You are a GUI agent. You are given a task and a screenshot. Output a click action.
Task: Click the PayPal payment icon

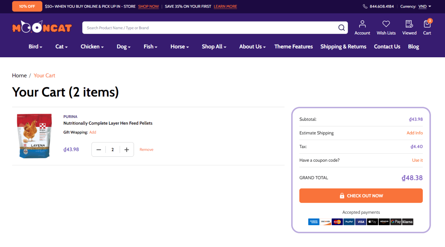pyautogui.click(x=349, y=221)
